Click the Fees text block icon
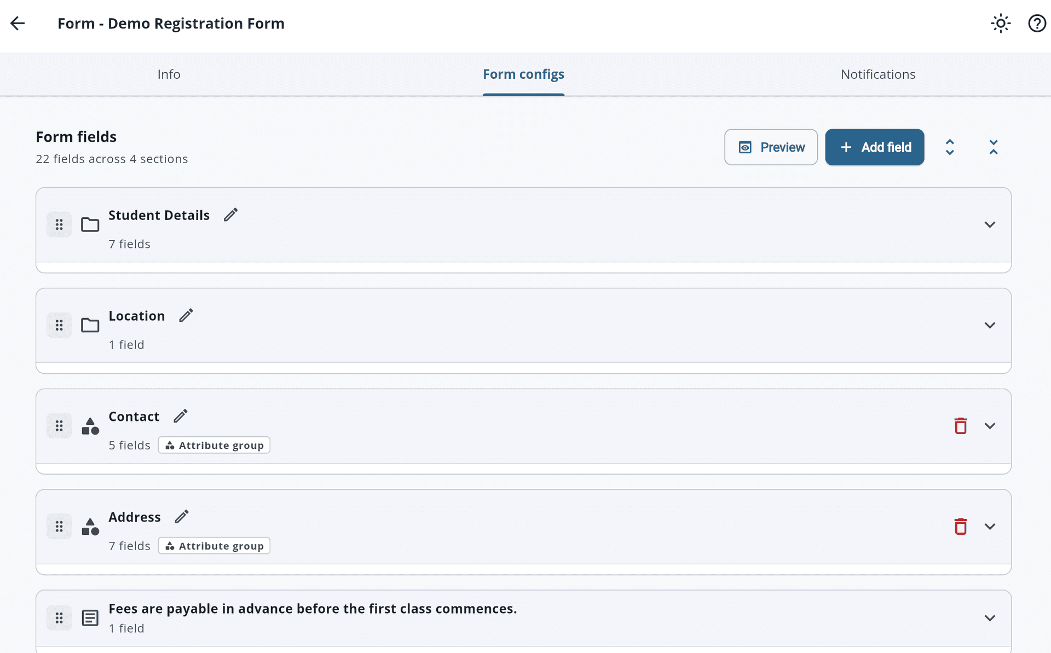The image size is (1051, 653). 90,618
